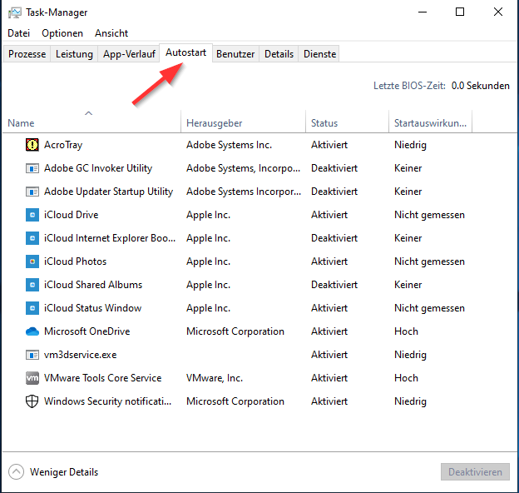Select the iCloud Photos icon

[32, 261]
